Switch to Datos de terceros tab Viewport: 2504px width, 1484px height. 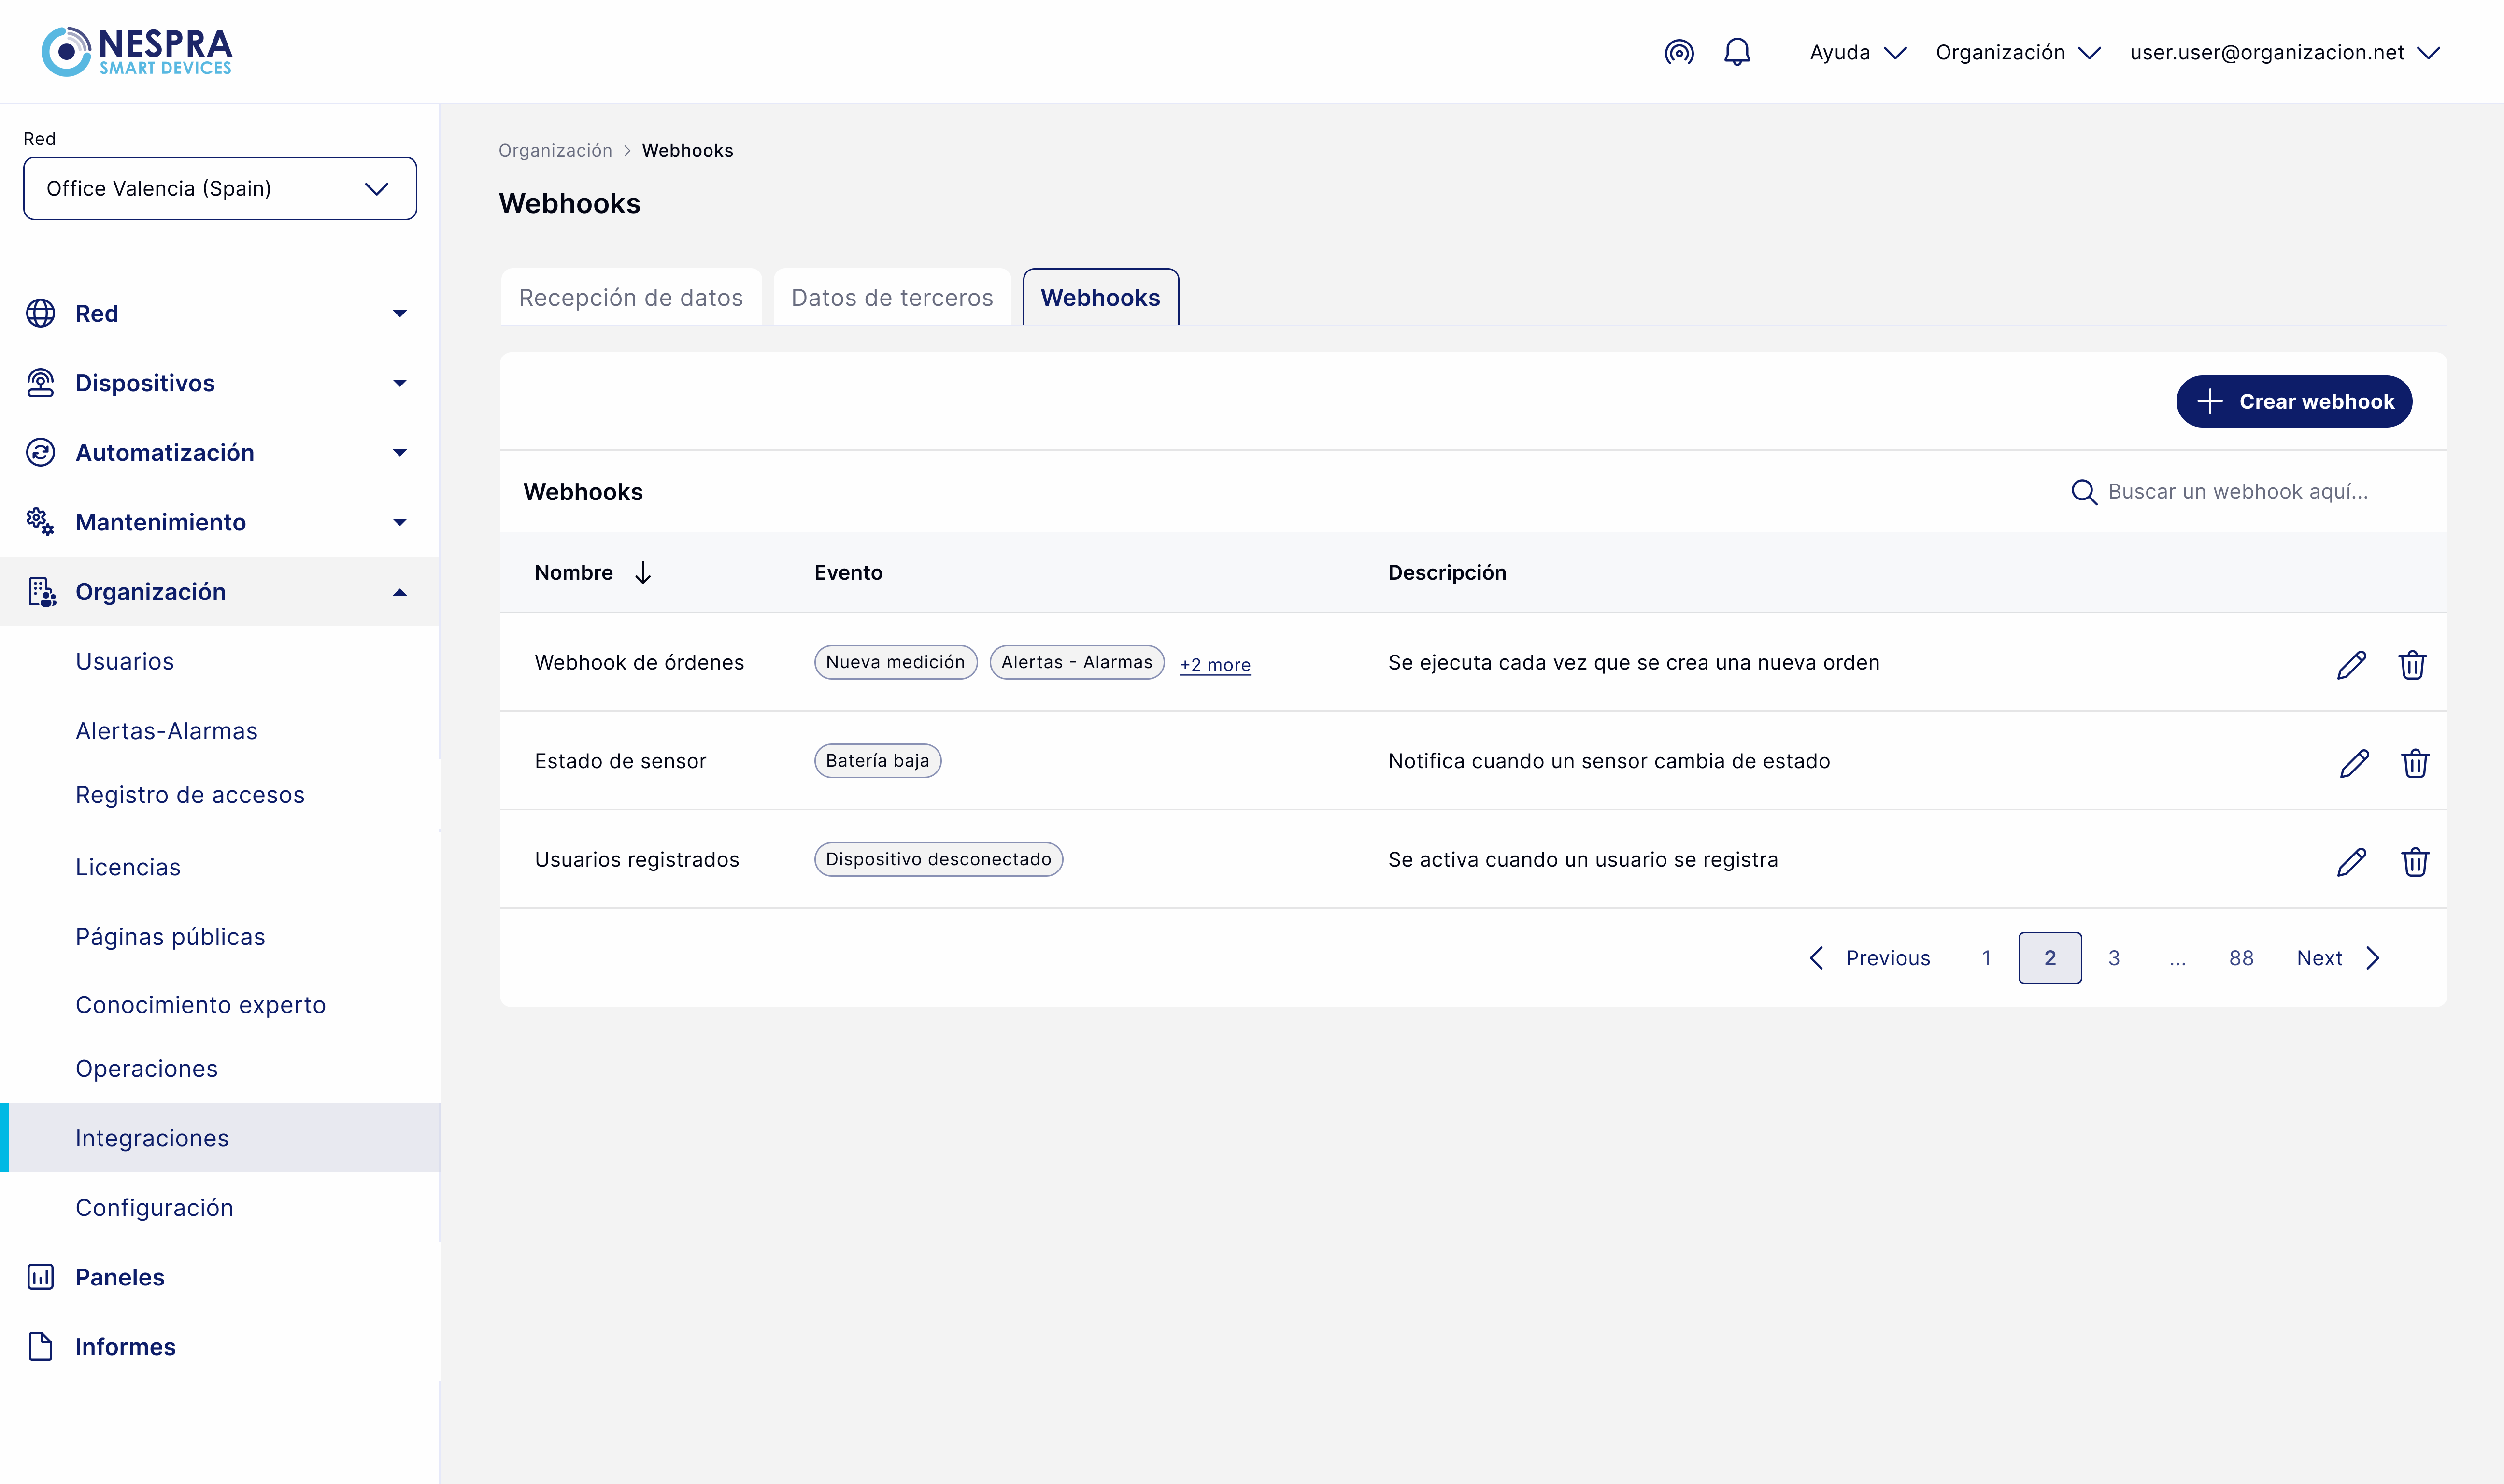(892, 298)
